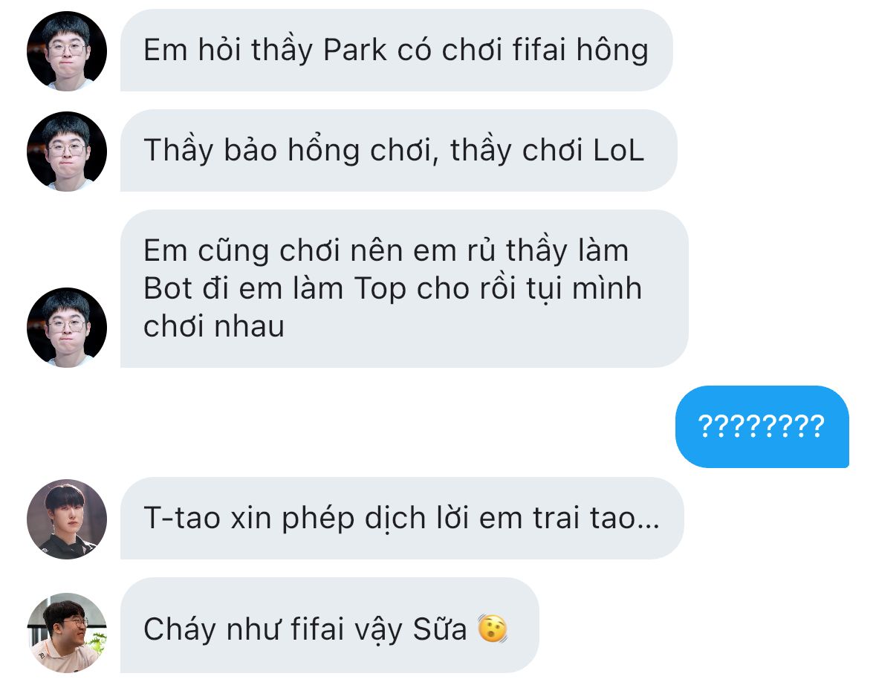Click the word "Top" in the third message
The height and width of the screenshot is (685, 876).
coord(380,290)
